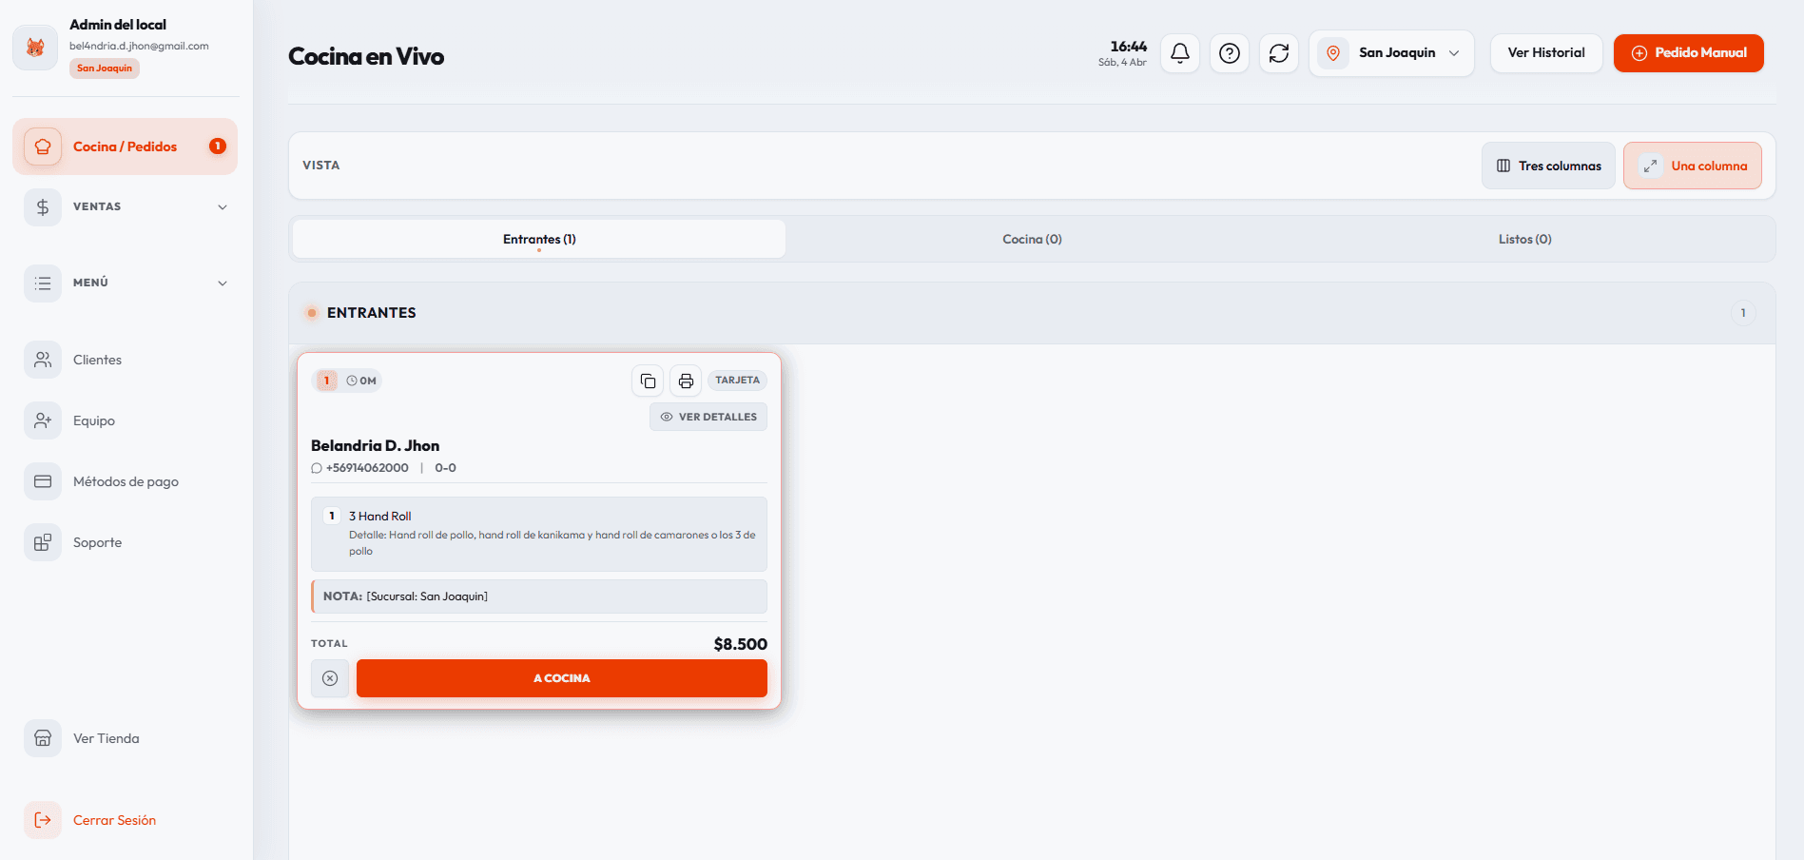Click the notifications bell icon
The image size is (1804, 860).
pos(1179,53)
